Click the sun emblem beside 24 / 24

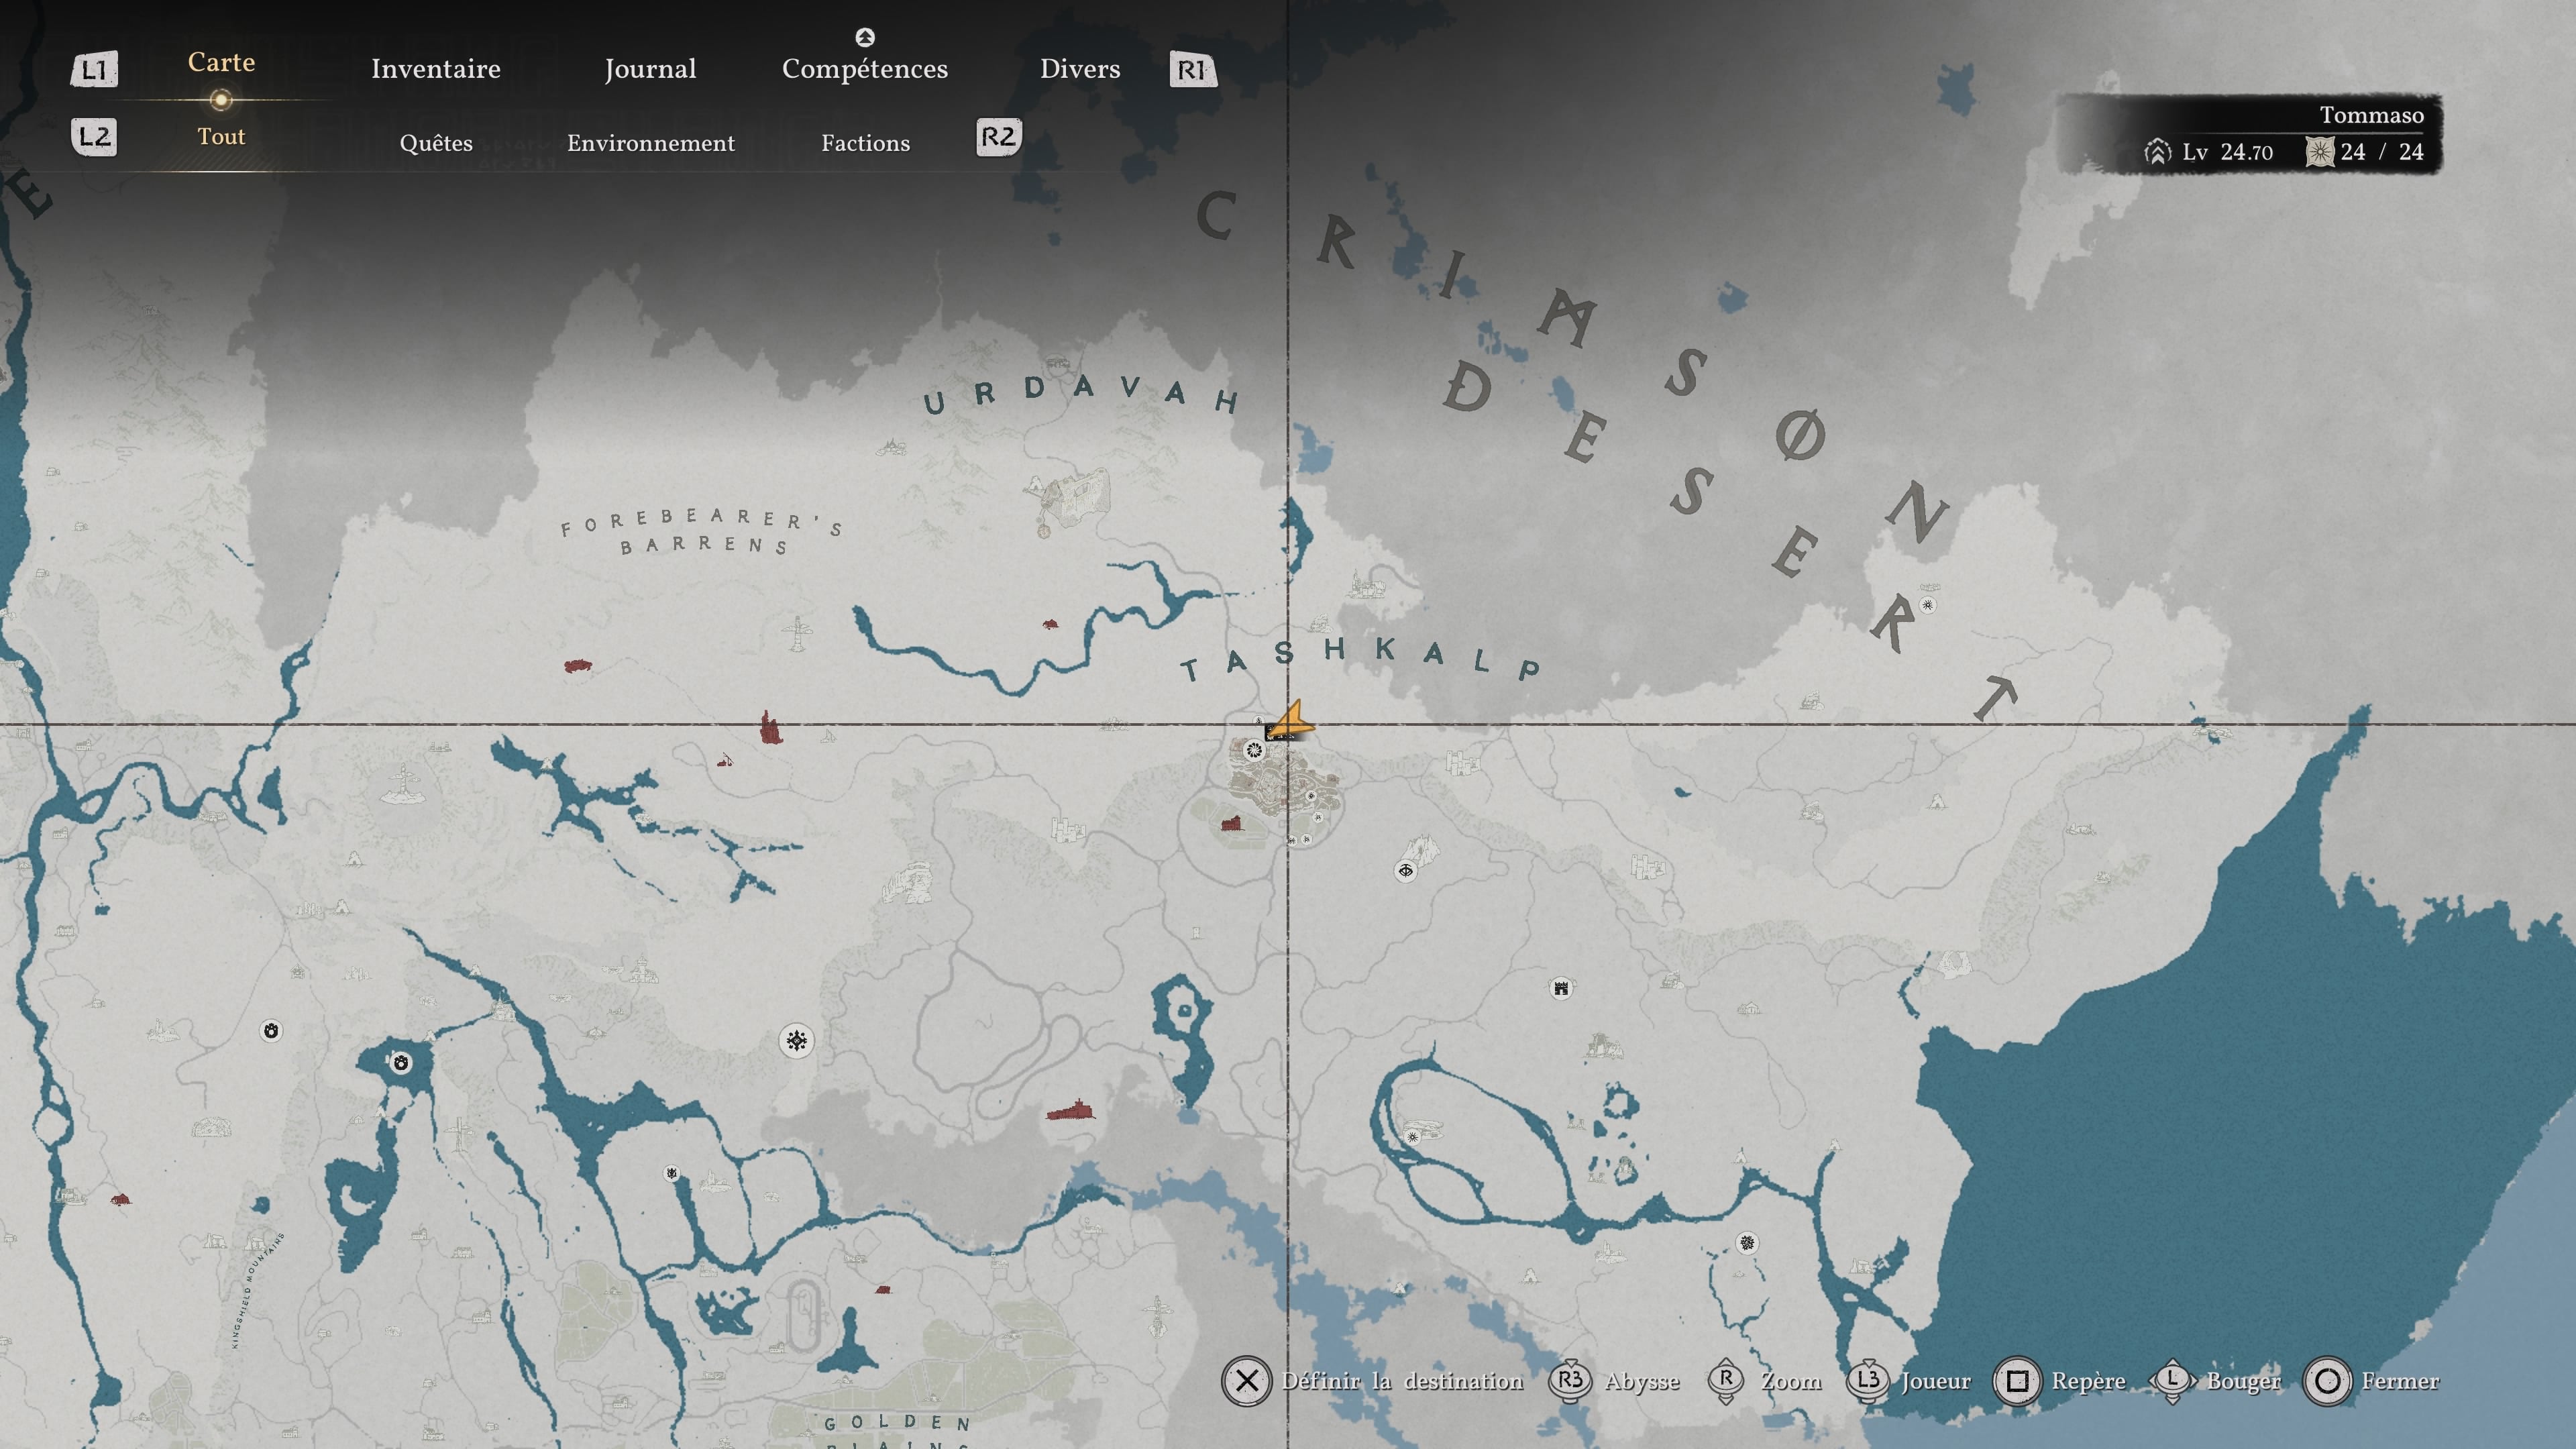[2319, 152]
